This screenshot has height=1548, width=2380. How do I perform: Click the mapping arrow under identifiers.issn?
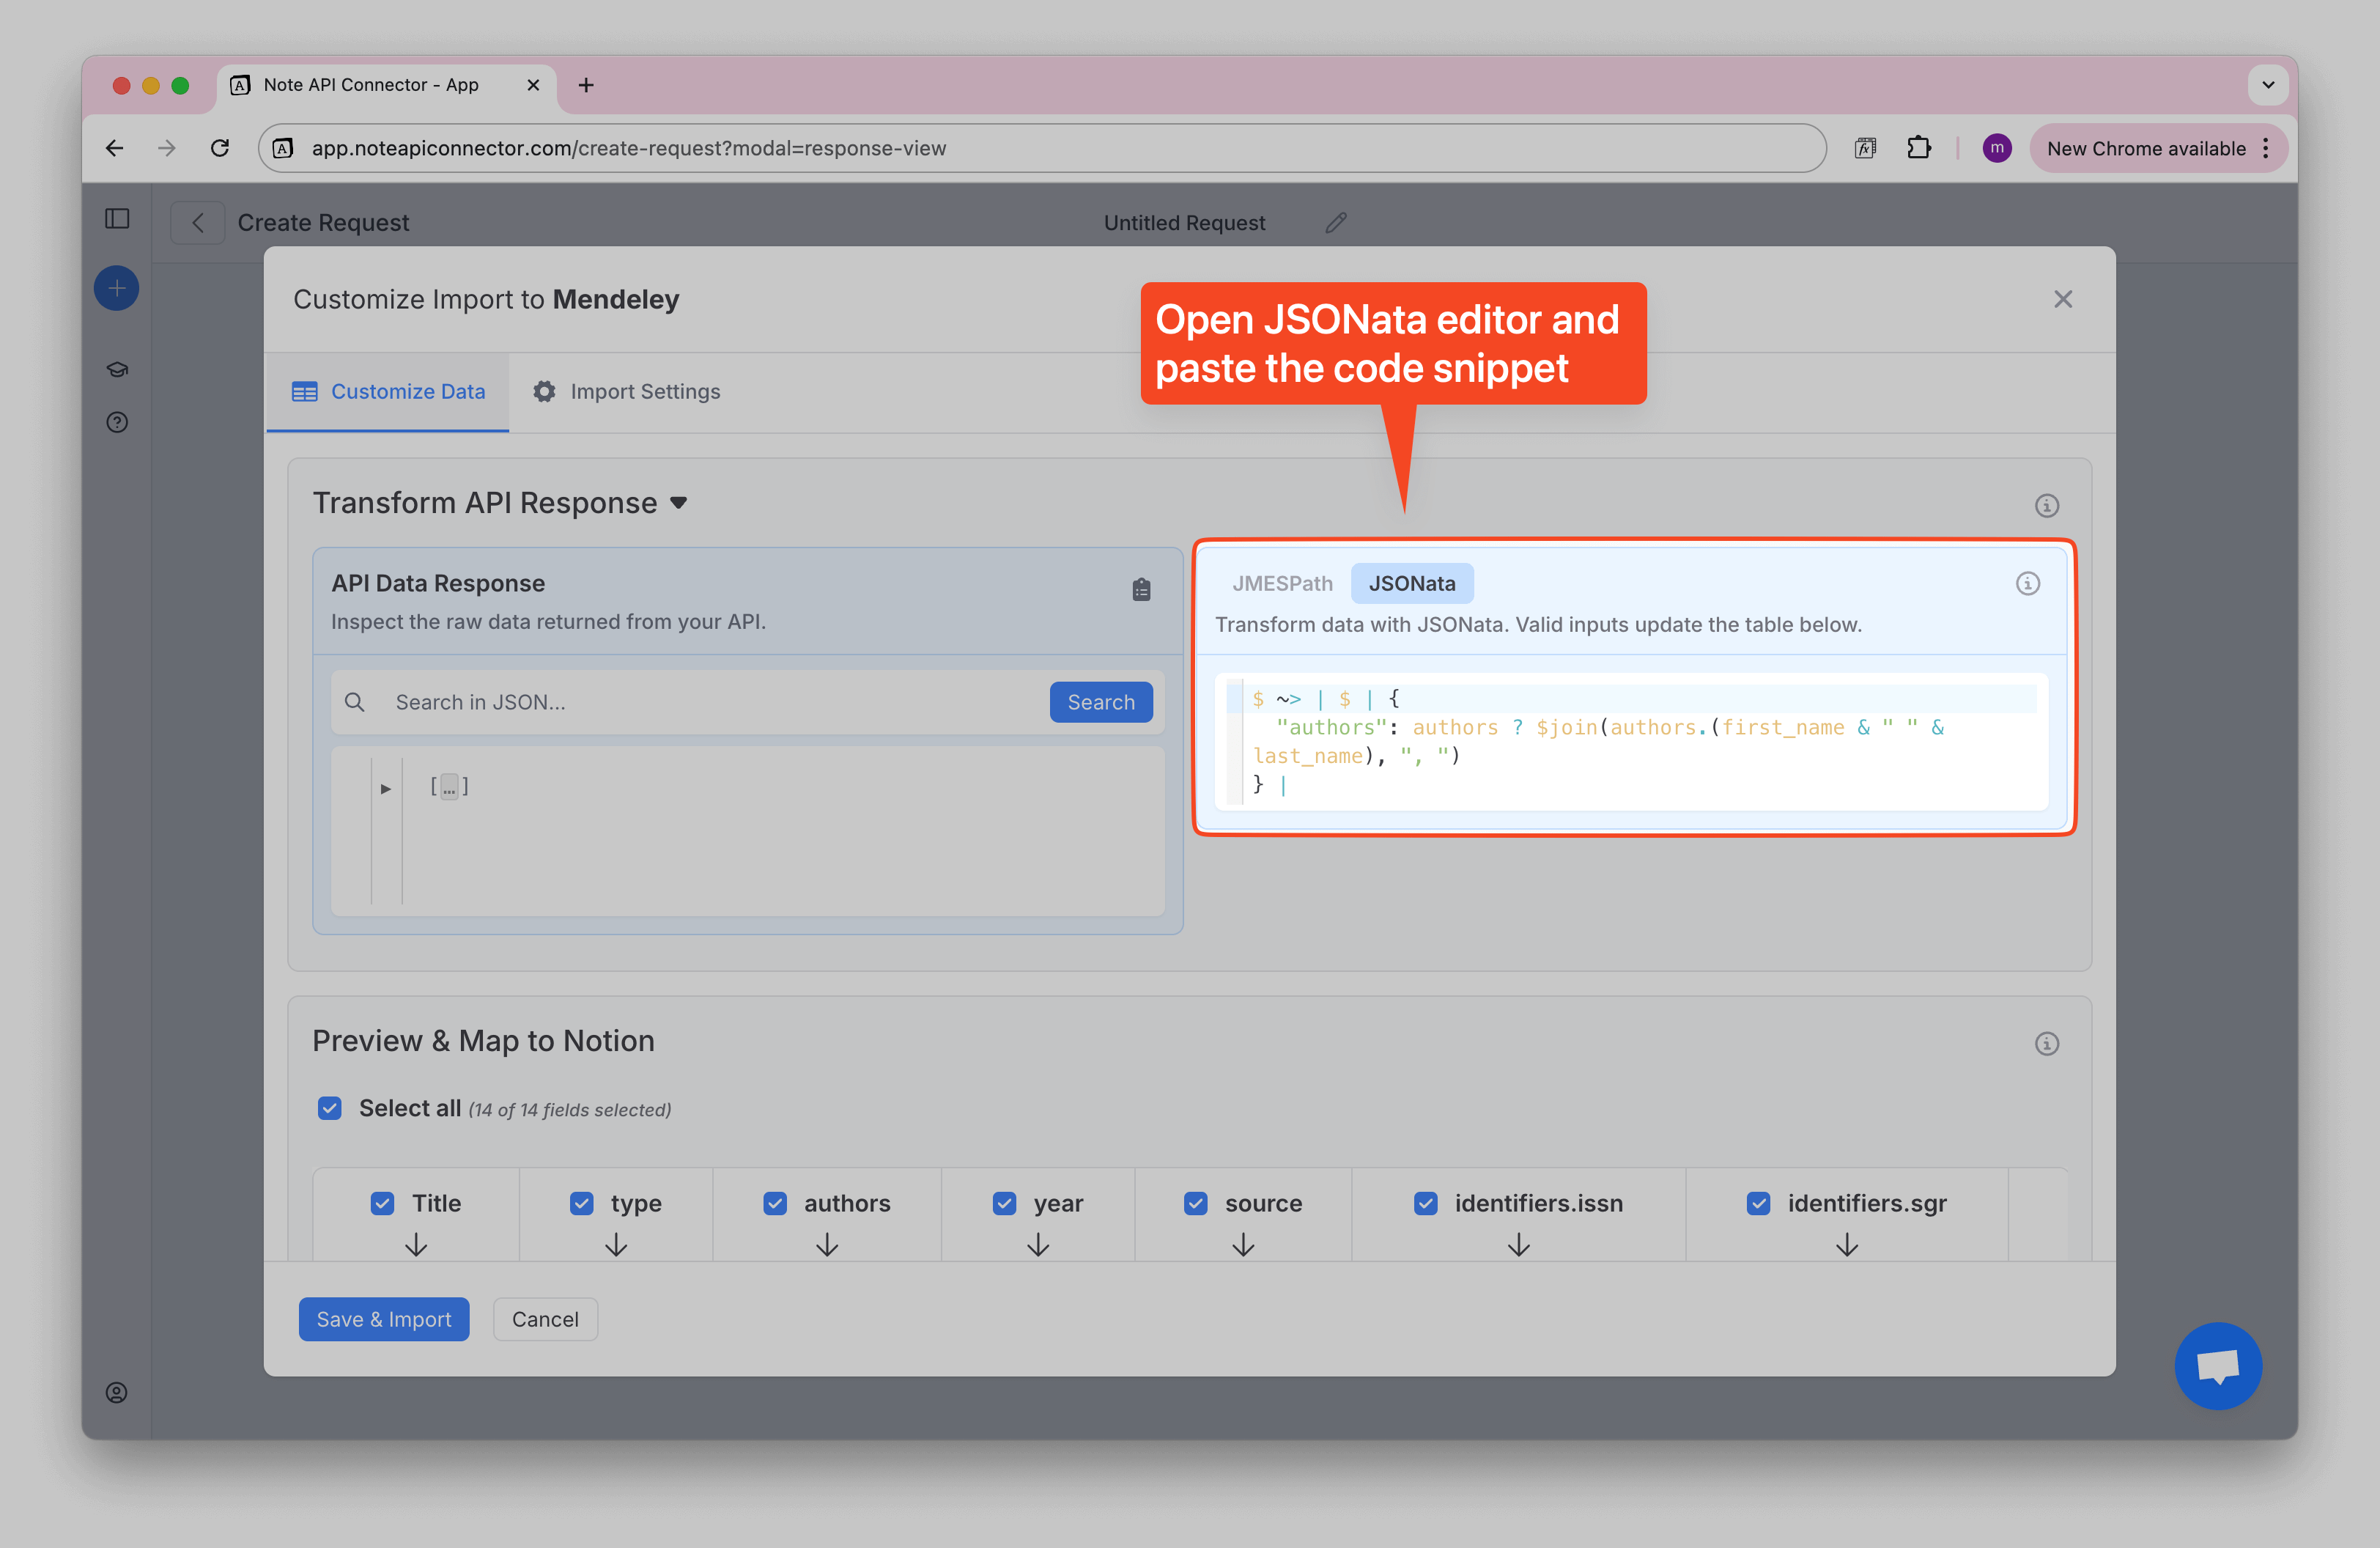(x=1518, y=1245)
